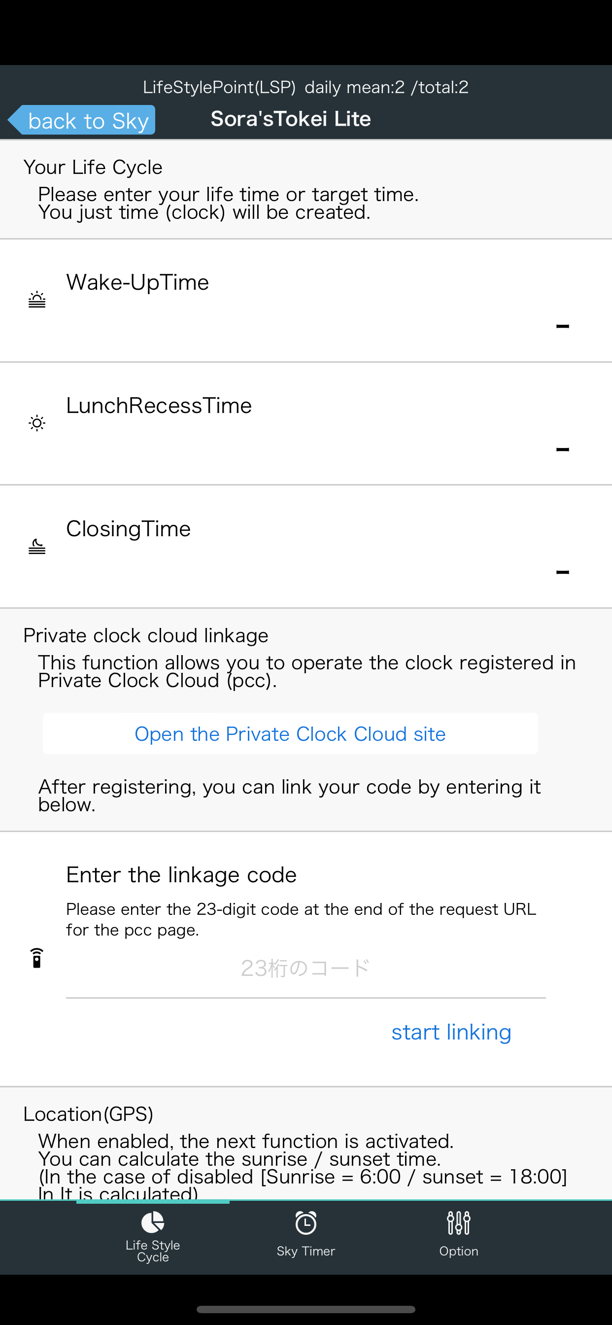Focus the 23-digit code input field
Screen dimensions: 612x1325
[306, 969]
